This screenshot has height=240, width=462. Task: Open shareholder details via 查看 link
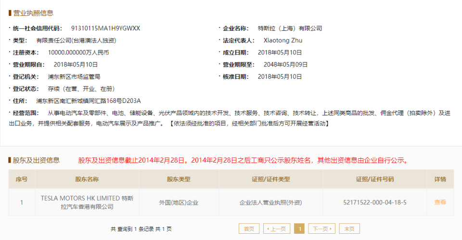[x=440, y=202]
